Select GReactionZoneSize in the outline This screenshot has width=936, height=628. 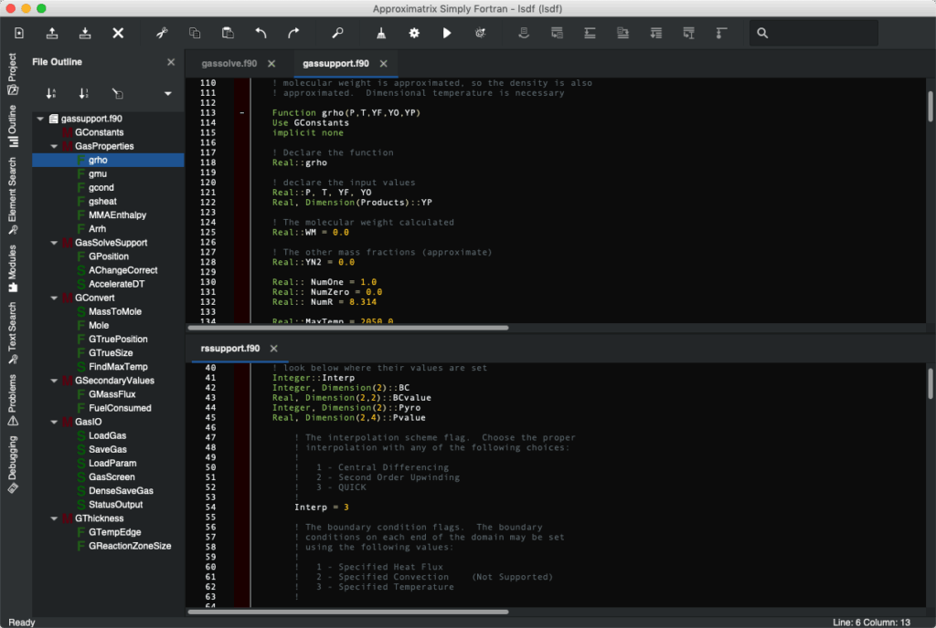tap(130, 546)
